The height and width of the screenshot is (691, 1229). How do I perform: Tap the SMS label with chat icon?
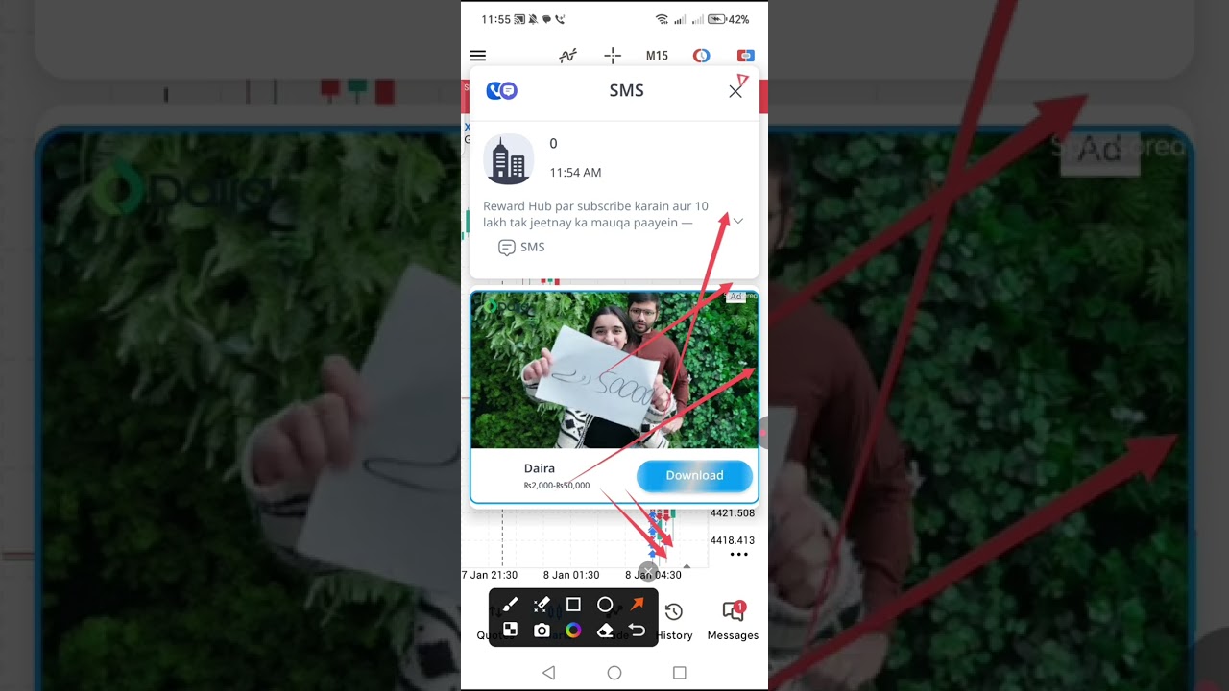521,248
